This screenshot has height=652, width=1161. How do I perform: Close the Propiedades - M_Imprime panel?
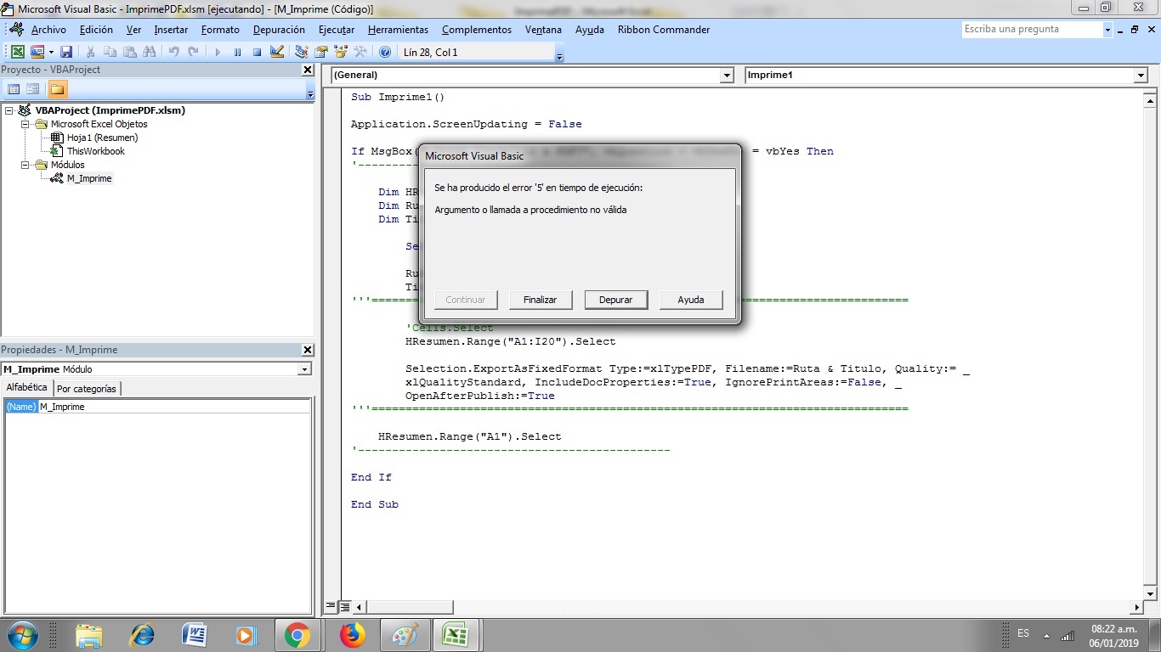tap(308, 350)
